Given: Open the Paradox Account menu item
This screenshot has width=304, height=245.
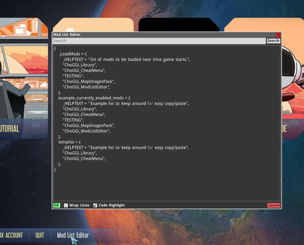Looking at the screenshot, I should [12, 236].
